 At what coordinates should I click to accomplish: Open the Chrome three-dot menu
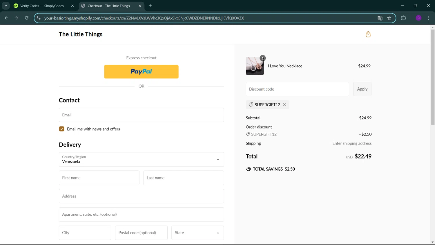pyautogui.click(x=429, y=18)
